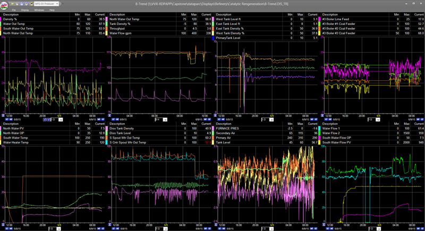
Task: Click the trend icon below the #3 Boiler Lime Feed chart
Action: pos(322,115)
